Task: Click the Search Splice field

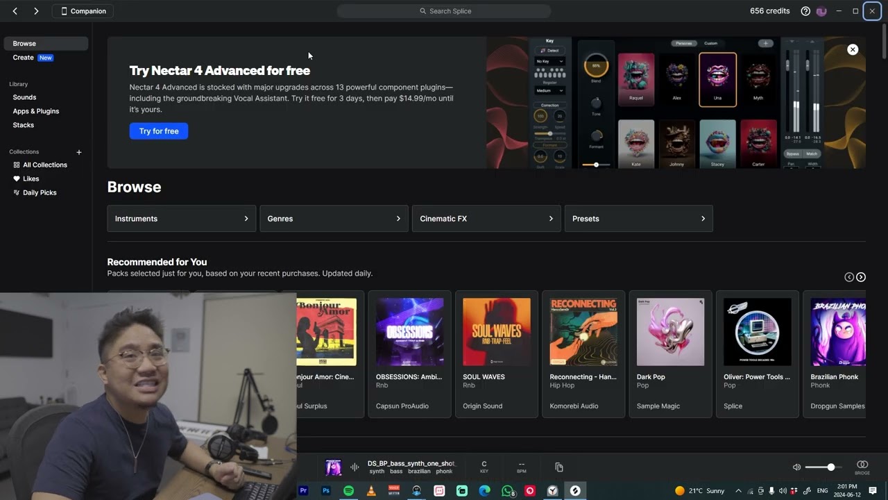Action: click(x=444, y=11)
